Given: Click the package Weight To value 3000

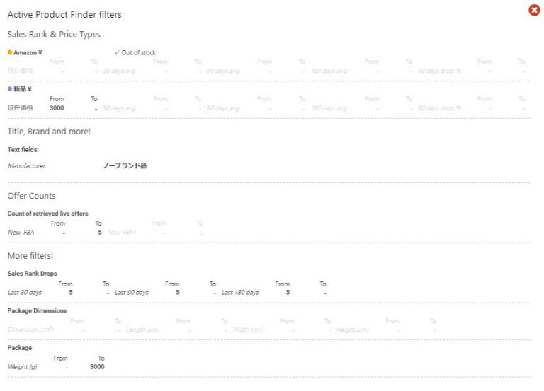Looking at the screenshot, I should [97, 367].
